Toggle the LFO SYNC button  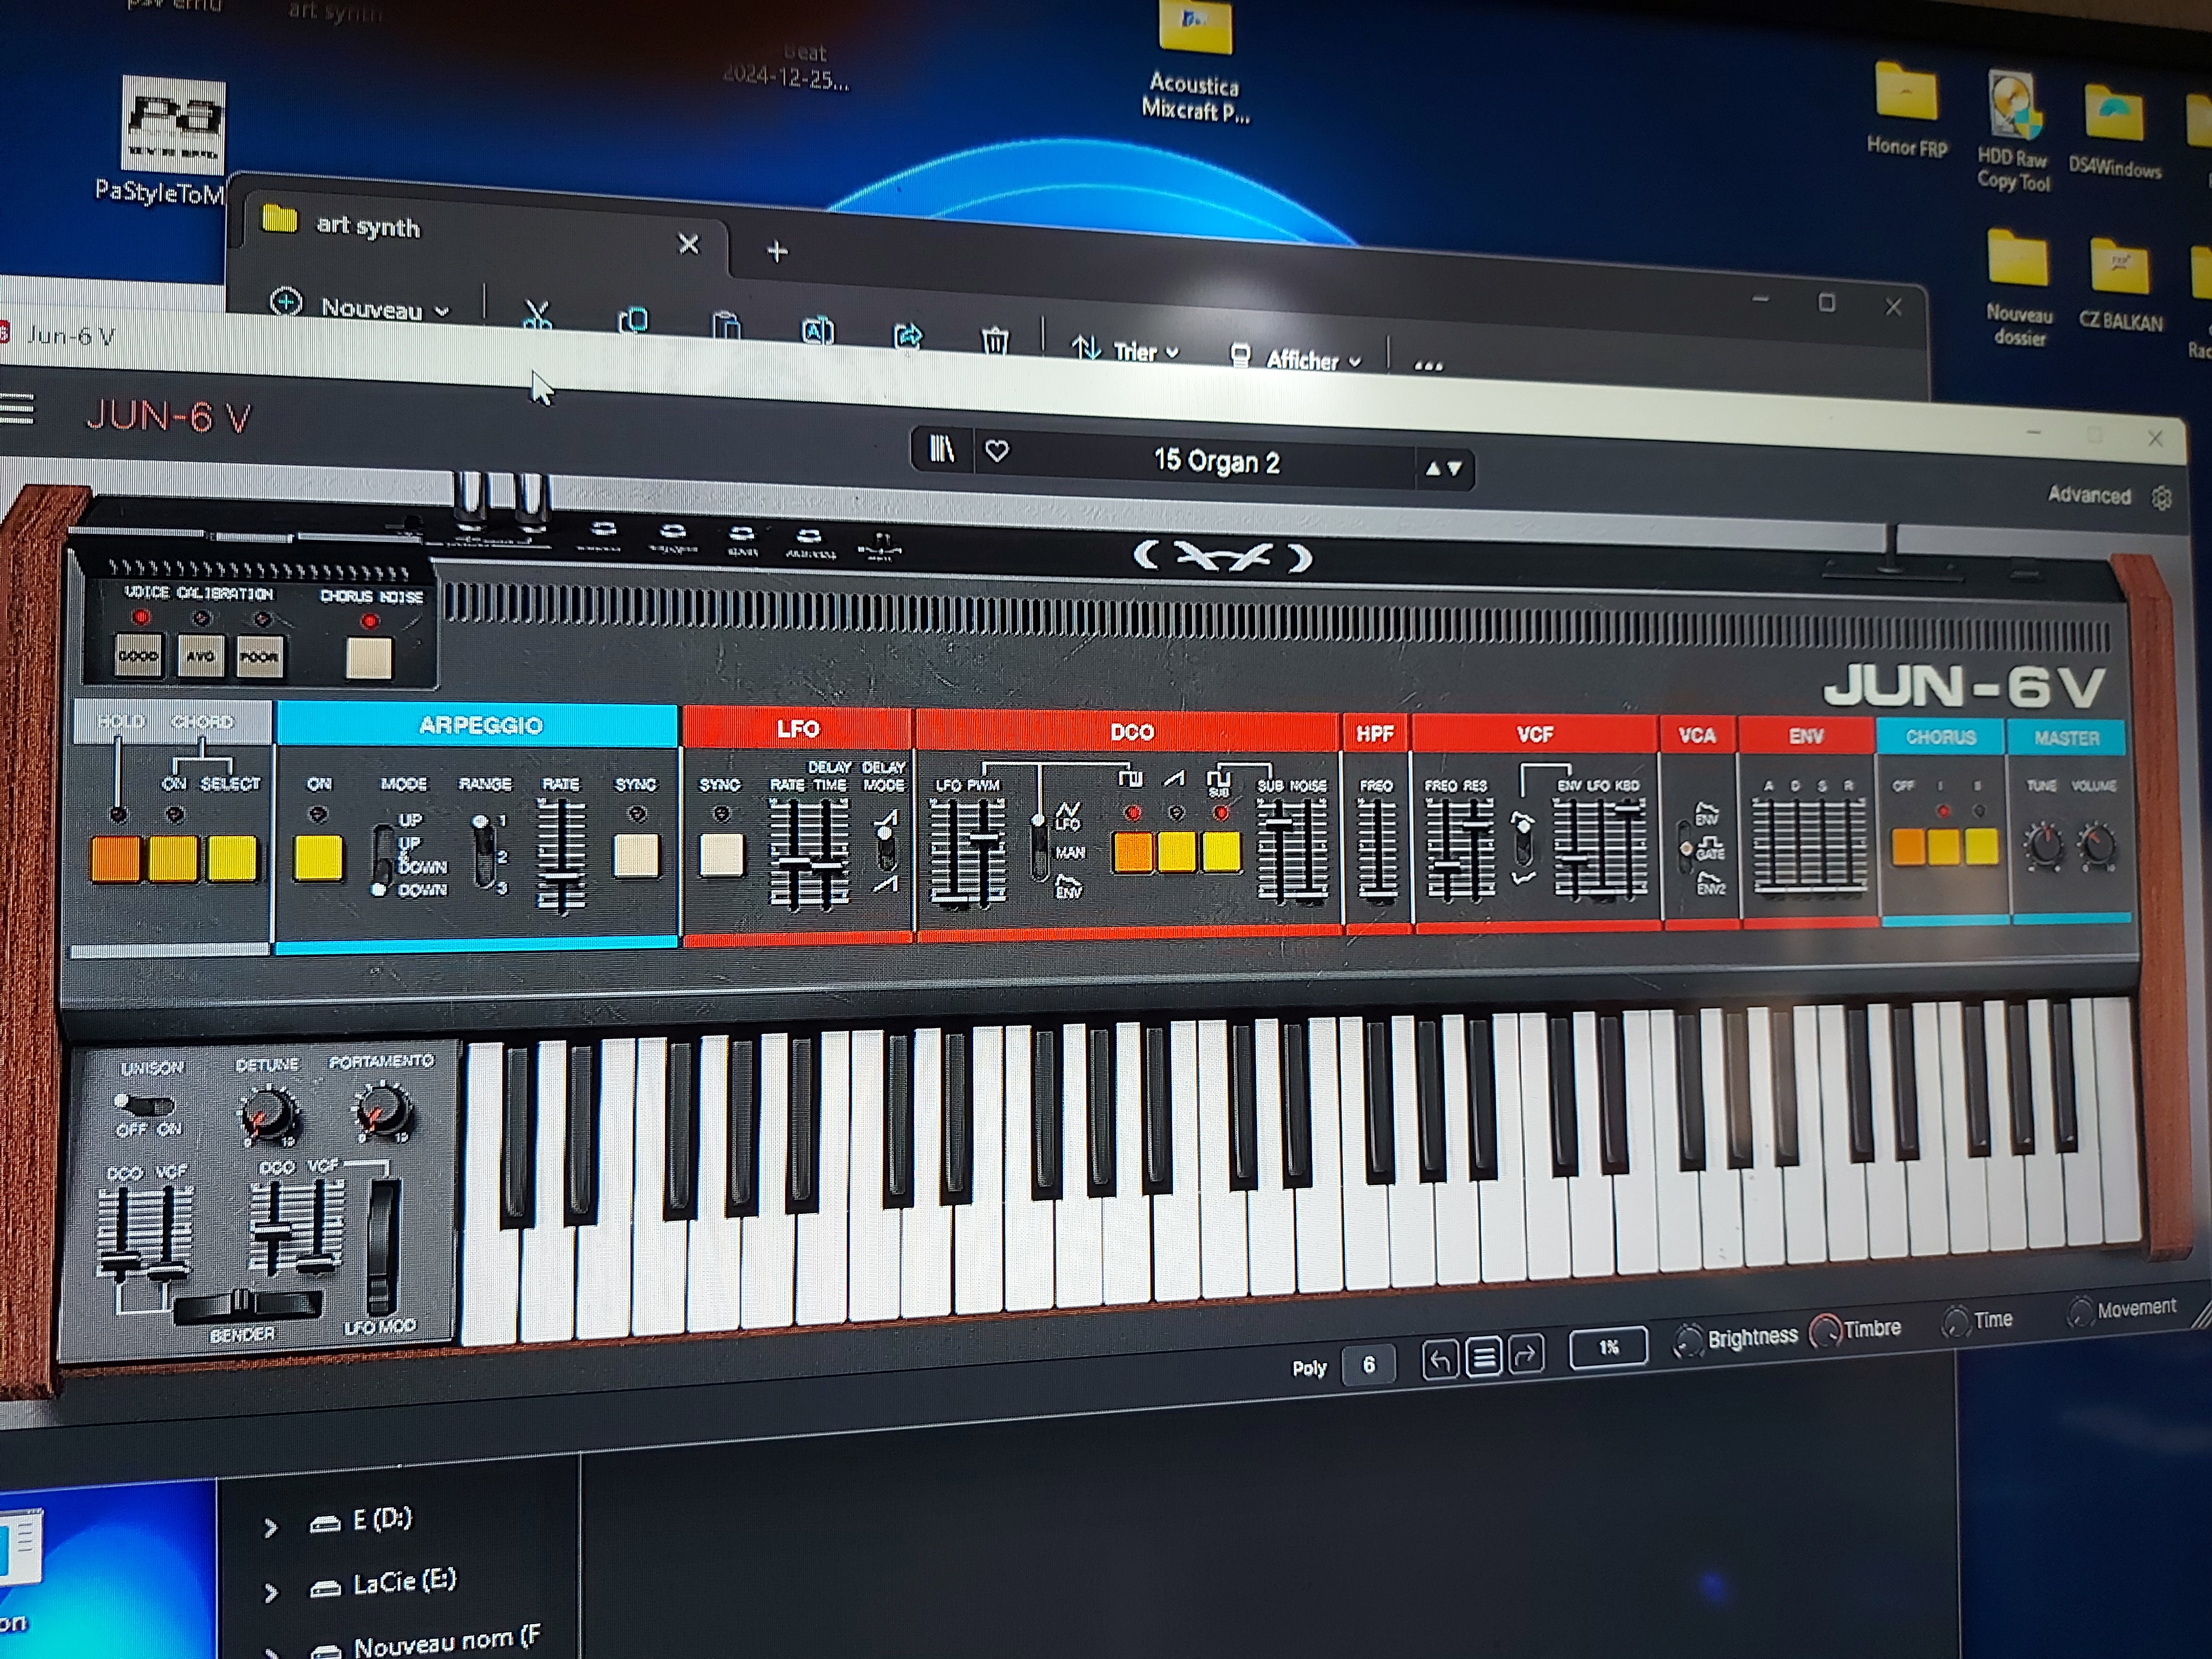click(721, 856)
